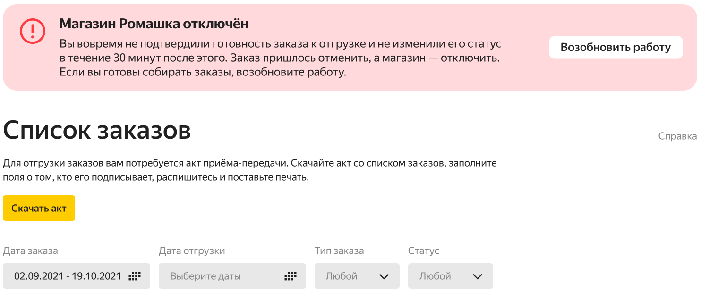Image resolution: width=701 pixels, height=292 pixels.
Task: Click the red exclamation warning icon
Action: click(32, 32)
